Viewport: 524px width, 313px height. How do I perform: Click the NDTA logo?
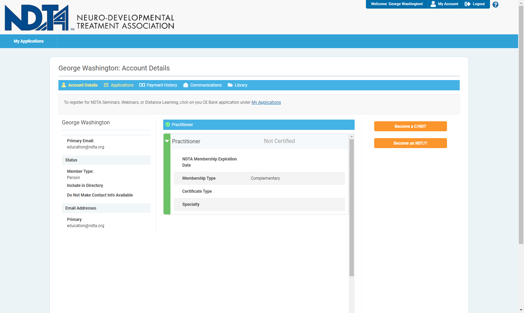89,18
